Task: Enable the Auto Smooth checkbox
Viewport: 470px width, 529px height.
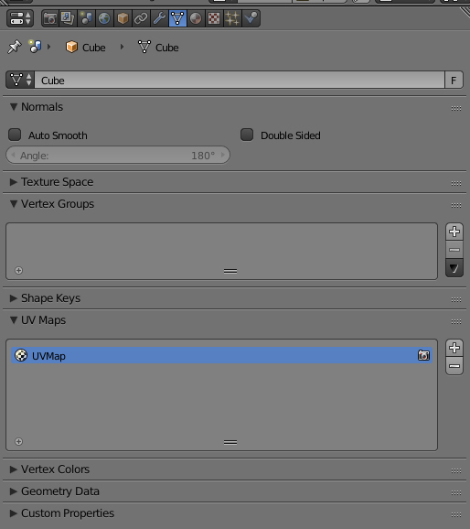Action: point(15,135)
